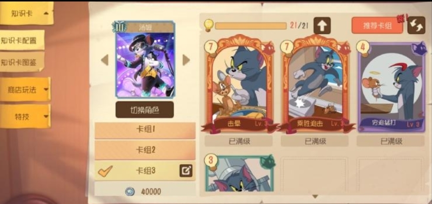Open the 知识卡配置 tab
Screen dimensions: 432x204
click(x=22, y=40)
